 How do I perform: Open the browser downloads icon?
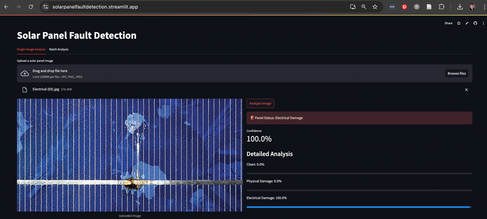[460, 7]
